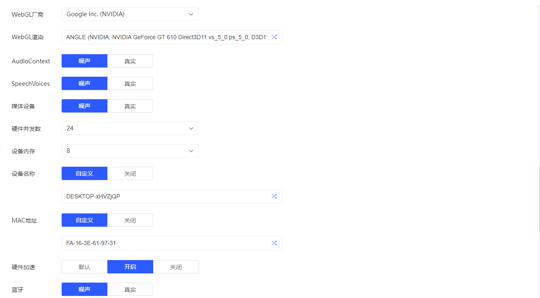Choose 默认 for 硬件加速
Image resolution: width=540 pixels, height=298 pixels.
pyautogui.click(x=85, y=267)
